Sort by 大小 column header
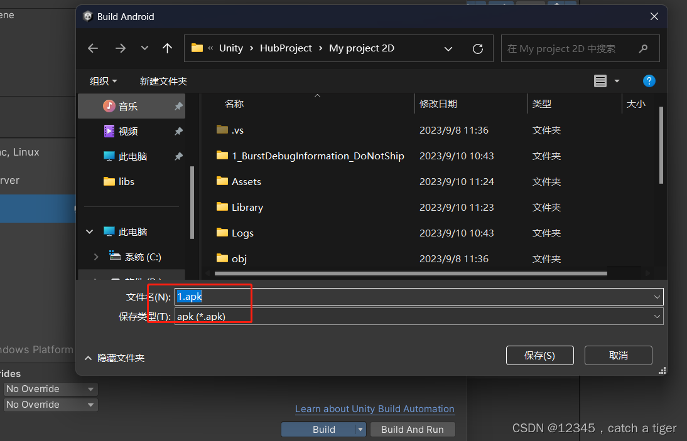The height and width of the screenshot is (441, 687). [636, 104]
